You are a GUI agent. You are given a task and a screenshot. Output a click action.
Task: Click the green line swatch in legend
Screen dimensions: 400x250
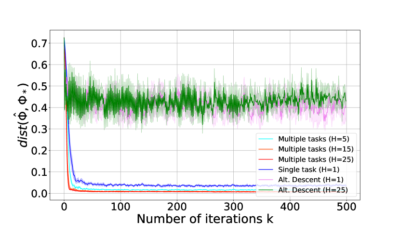(266, 190)
